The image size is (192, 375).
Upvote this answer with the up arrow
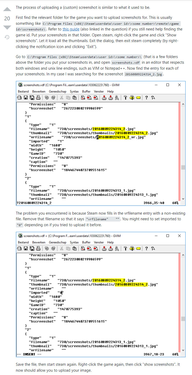coord(7,10)
